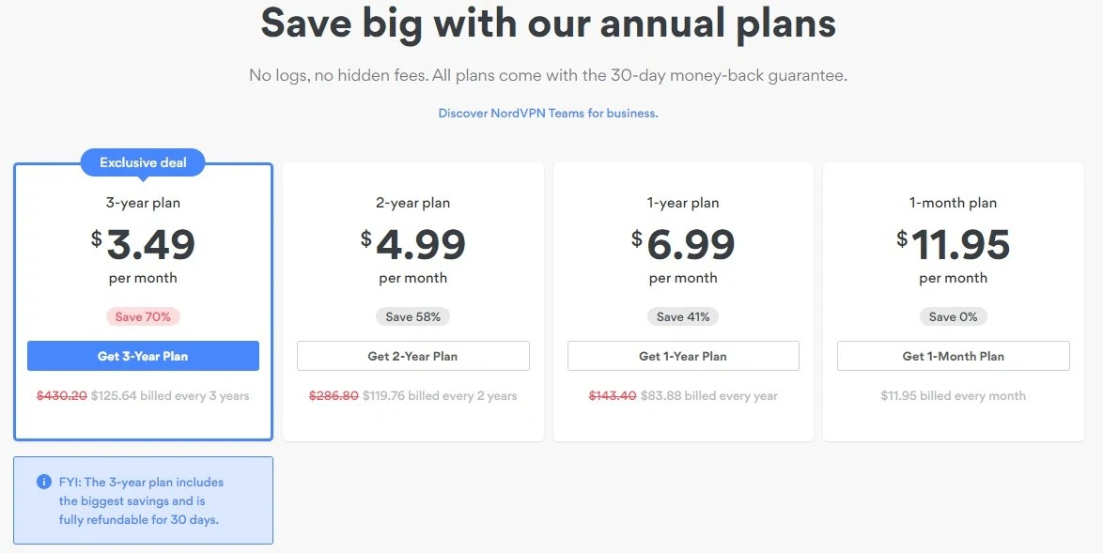Select the 2-year plan card title
The height and width of the screenshot is (553, 1103).
coord(413,203)
